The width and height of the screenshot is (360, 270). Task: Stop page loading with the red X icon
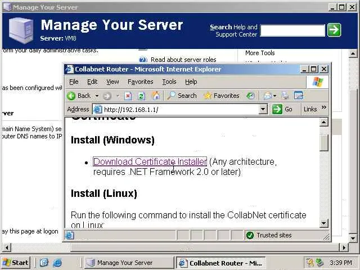click(128, 96)
